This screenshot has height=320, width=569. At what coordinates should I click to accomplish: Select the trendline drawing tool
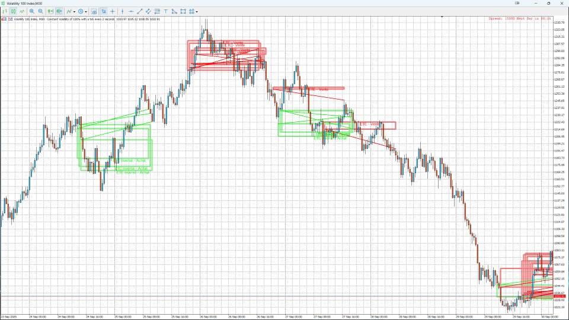(x=140, y=11)
